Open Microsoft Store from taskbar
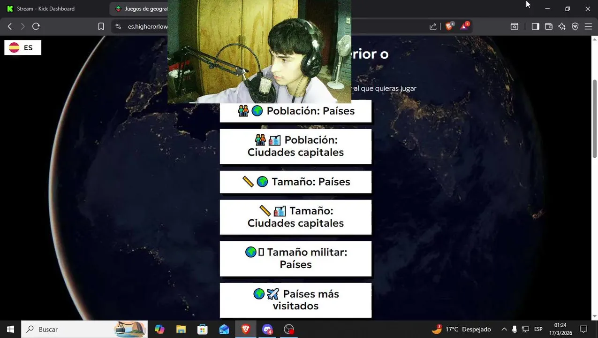 [203, 330]
